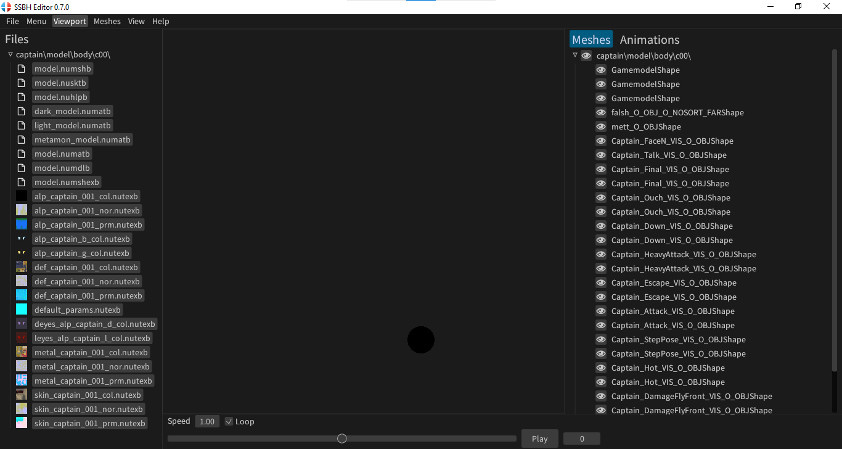Click the deyes_alp_captain_d_col.nutexb thumbnail
Screen dimensions: 842x449
[22, 324]
